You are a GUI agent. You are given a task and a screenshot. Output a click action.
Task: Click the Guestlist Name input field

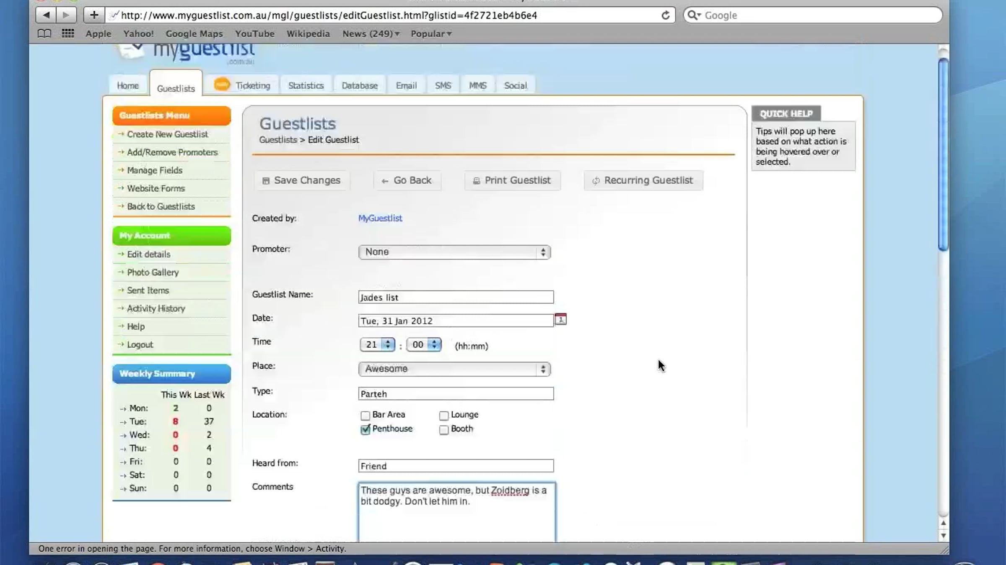[456, 297]
